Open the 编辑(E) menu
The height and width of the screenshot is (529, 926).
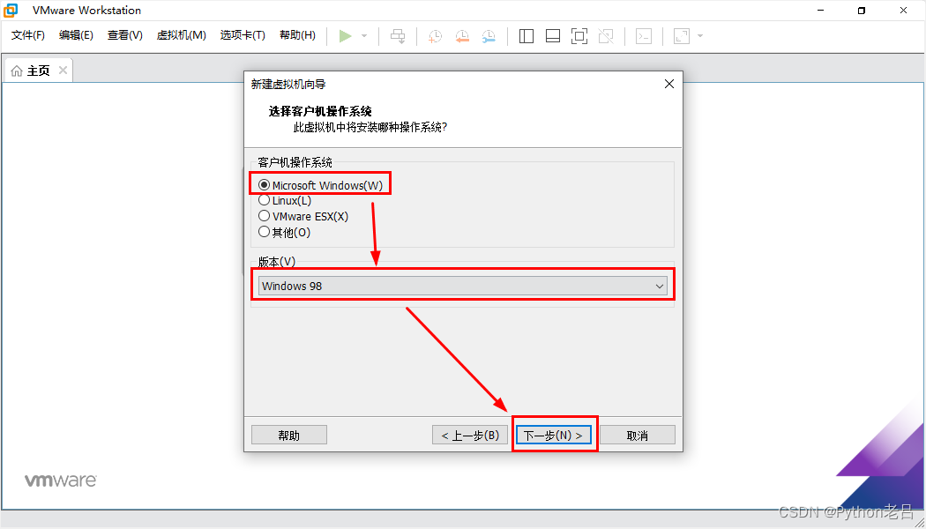(76, 35)
